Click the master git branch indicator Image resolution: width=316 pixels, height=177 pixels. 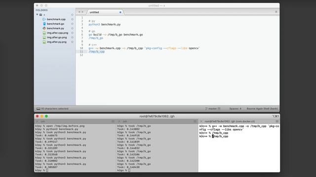[211, 109]
